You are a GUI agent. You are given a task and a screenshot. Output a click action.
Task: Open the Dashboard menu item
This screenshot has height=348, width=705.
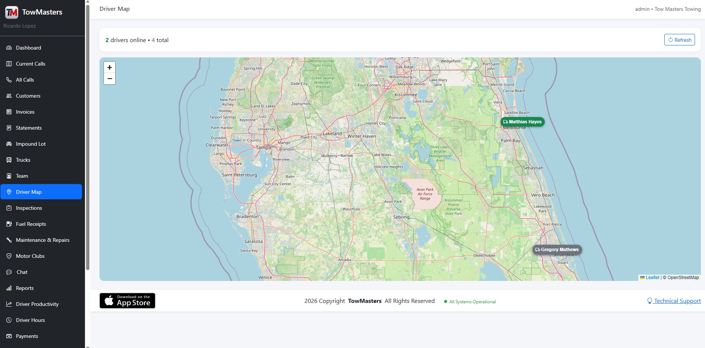point(41,48)
